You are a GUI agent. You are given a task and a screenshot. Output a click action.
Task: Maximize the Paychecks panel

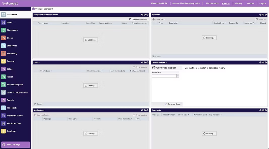(x=263, y=110)
